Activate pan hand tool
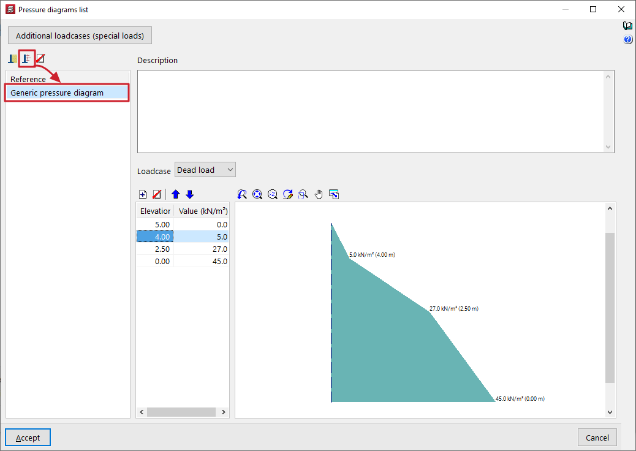The image size is (636, 451). pyautogui.click(x=319, y=195)
